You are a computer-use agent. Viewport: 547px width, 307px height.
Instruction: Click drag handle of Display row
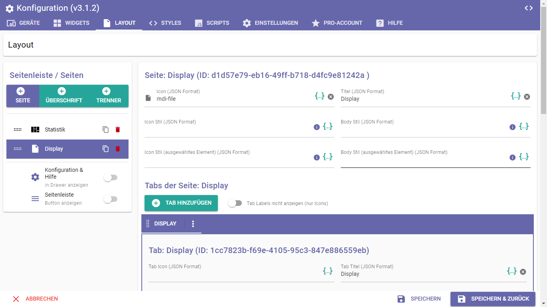pyautogui.click(x=18, y=149)
